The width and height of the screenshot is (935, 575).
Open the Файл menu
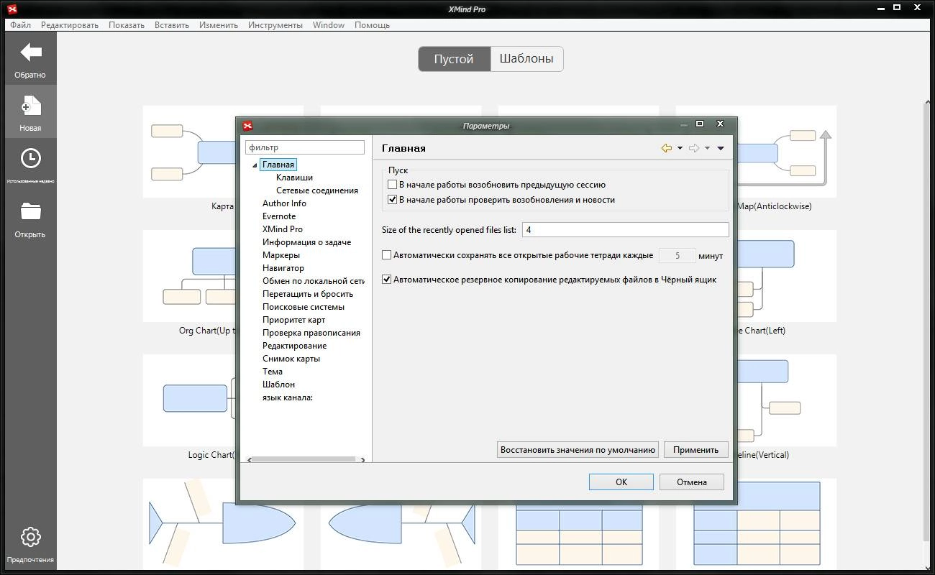coord(21,24)
